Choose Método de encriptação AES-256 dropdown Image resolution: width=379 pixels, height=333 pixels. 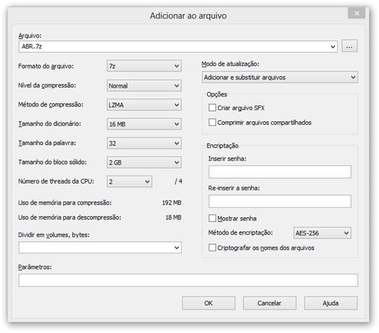pyautogui.click(x=322, y=233)
